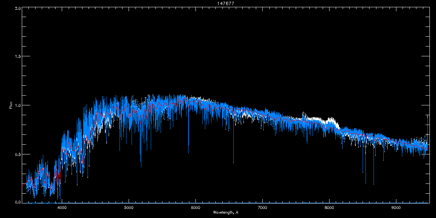Image resolution: width=436 pixels, height=218 pixels.
Task: Click the Flux y-axis label
Action: point(11,105)
